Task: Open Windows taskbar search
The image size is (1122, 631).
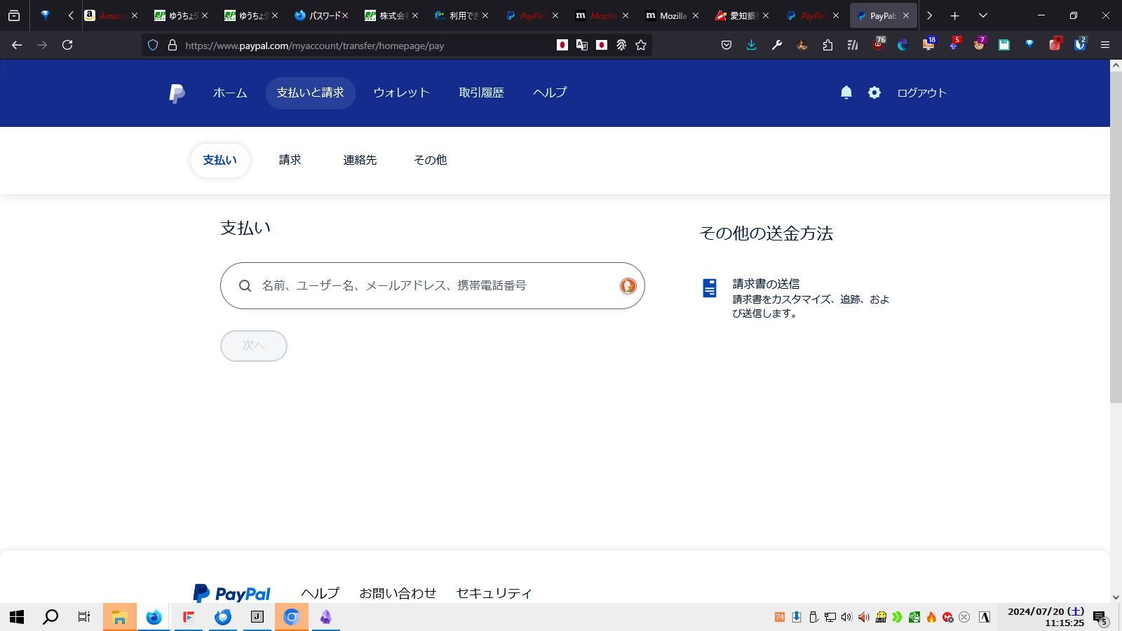Action: 50,617
